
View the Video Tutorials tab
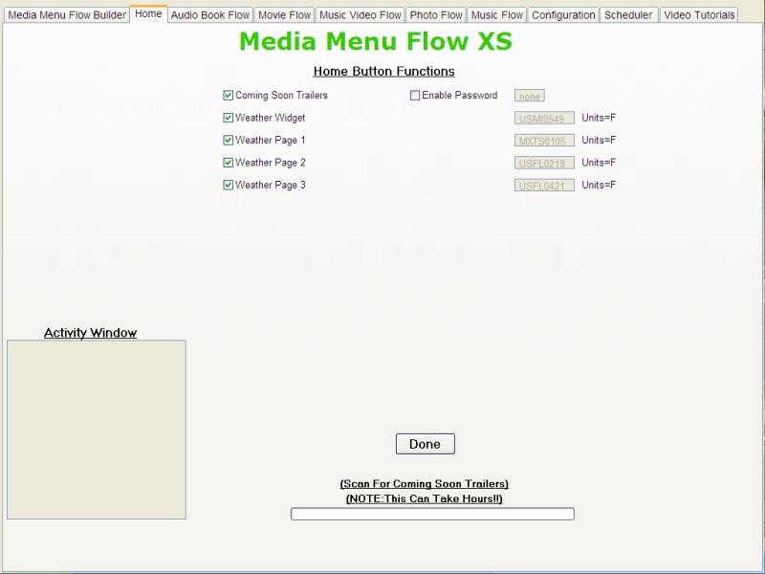pos(699,14)
